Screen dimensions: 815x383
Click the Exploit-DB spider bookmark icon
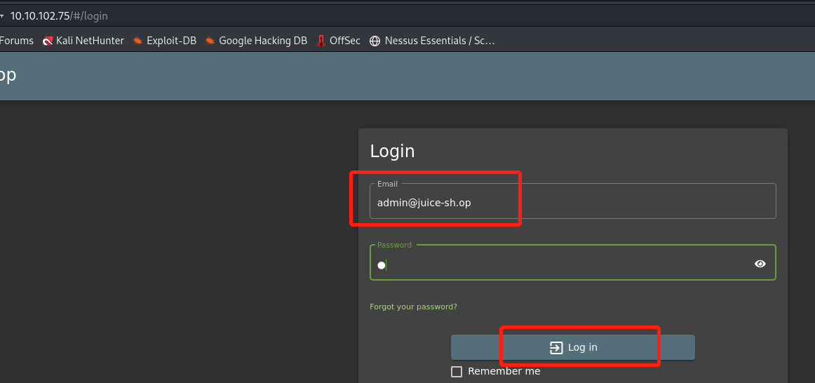[138, 41]
